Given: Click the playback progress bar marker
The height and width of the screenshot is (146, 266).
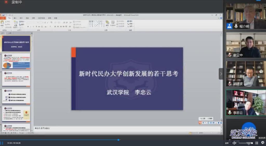Looking at the screenshot, I should 118,140.
